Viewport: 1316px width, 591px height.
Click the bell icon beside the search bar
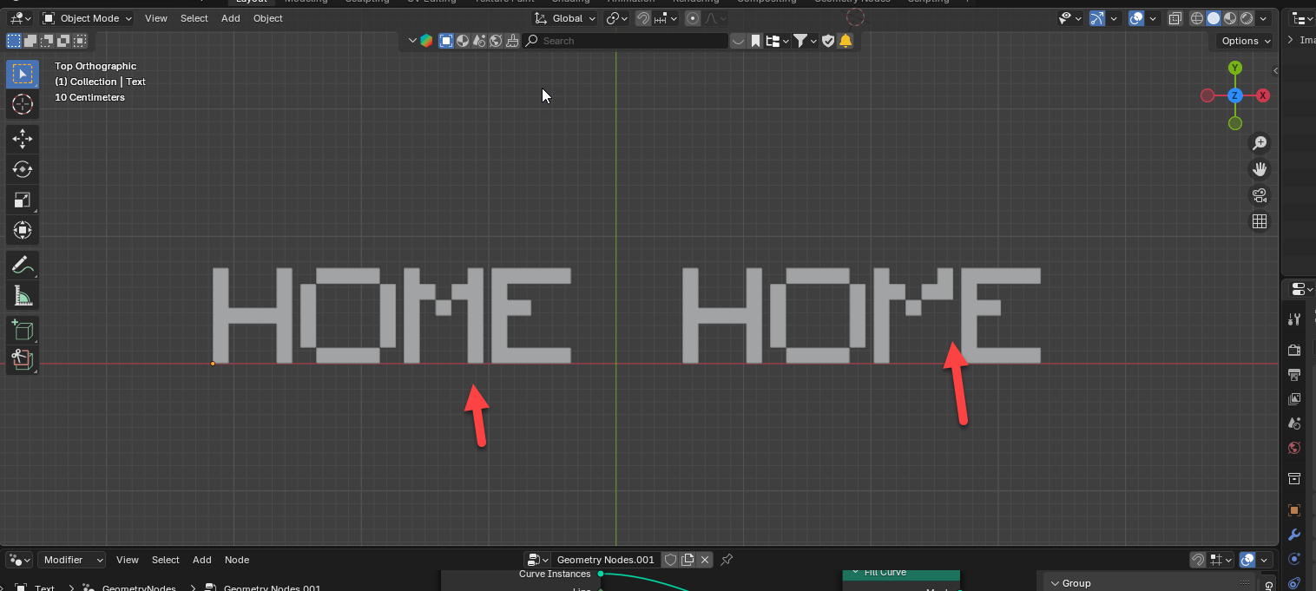click(846, 41)
